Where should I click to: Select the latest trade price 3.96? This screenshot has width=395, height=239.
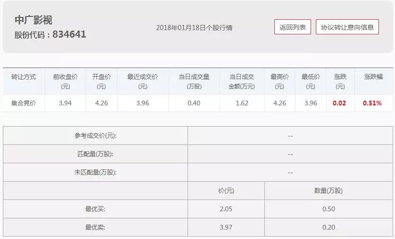coord(142,103)
